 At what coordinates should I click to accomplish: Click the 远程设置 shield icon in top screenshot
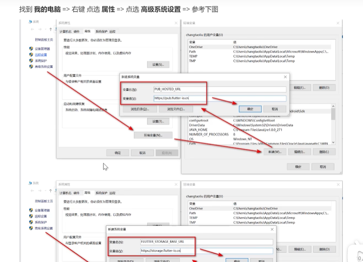pos(31,55)
